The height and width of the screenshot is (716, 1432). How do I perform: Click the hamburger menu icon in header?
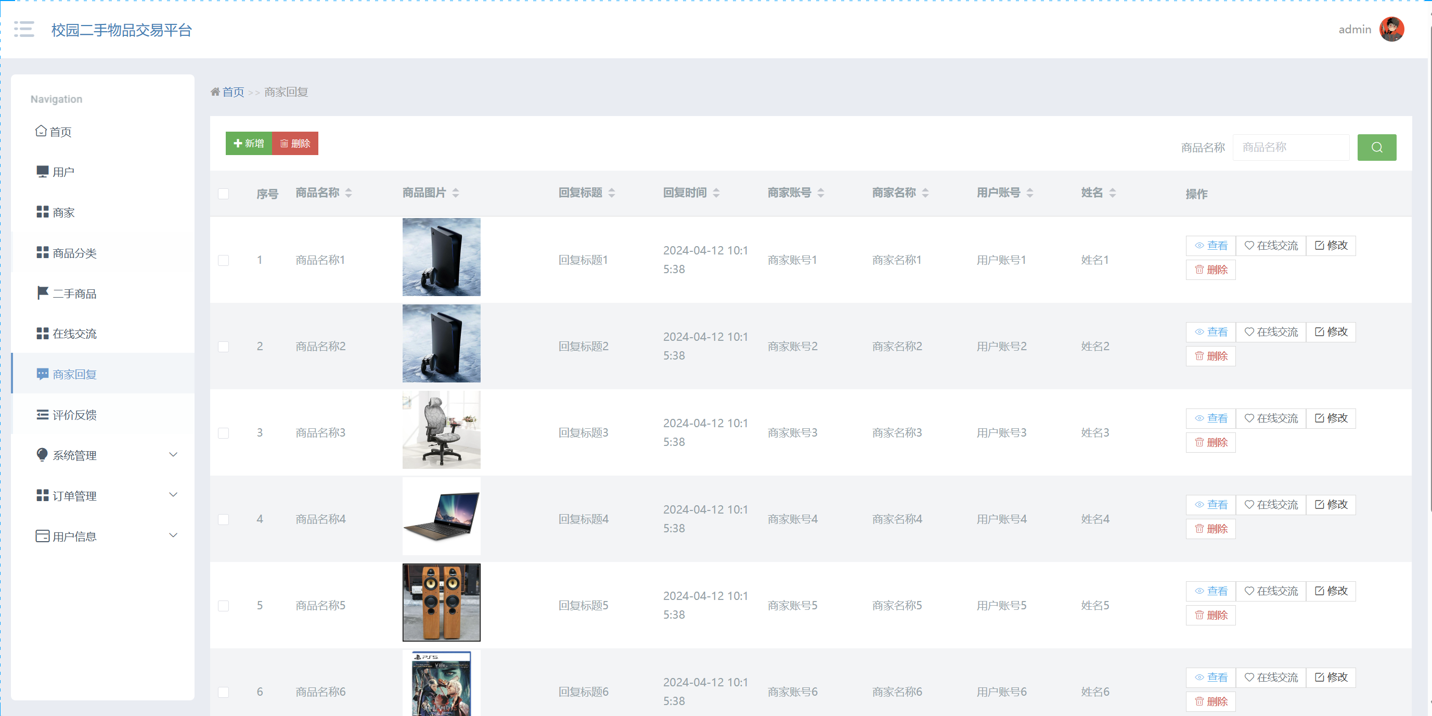click(x=24, y=29)
